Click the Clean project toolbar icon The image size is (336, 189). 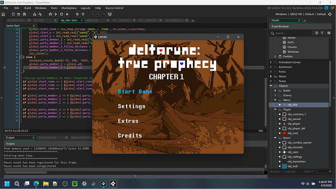(67, 14)
